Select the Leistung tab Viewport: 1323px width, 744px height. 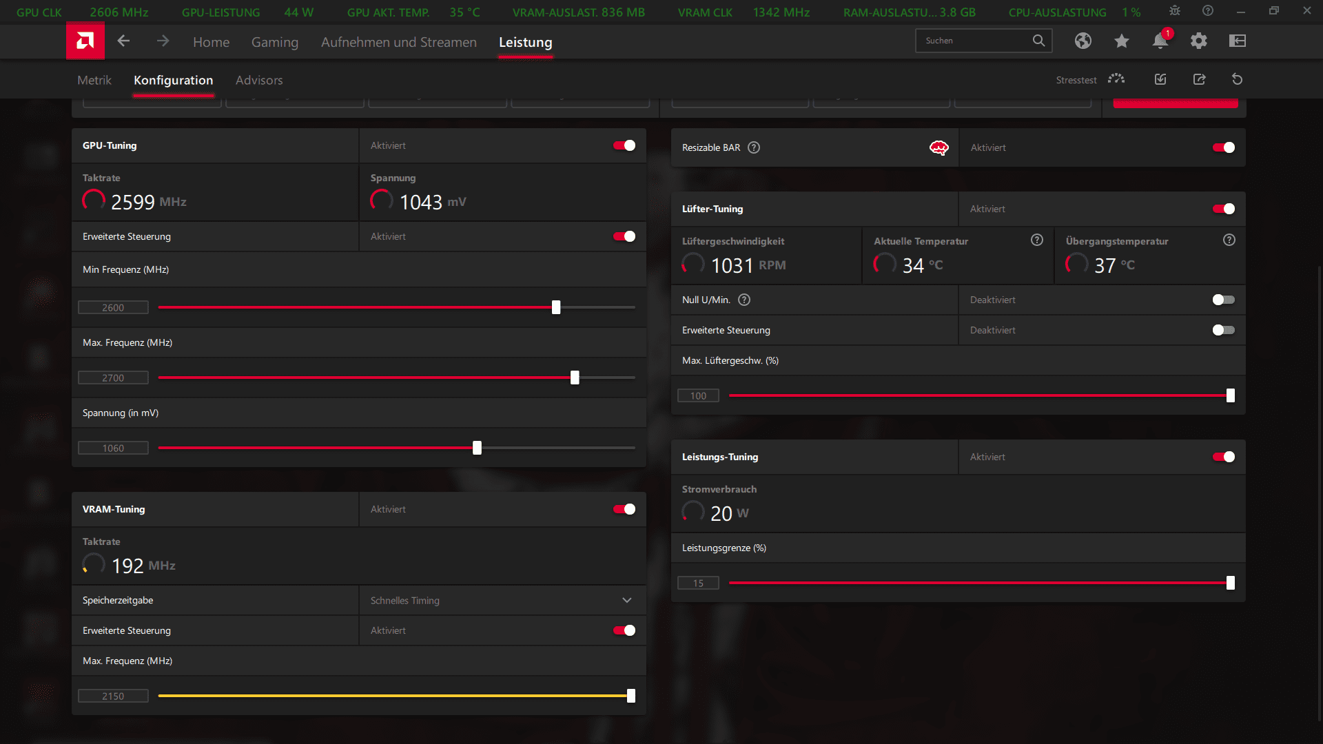point(525,42)
